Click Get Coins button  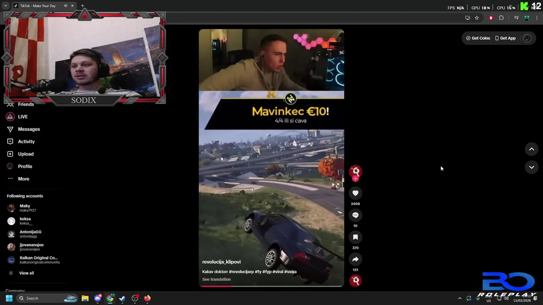(478, 38)
